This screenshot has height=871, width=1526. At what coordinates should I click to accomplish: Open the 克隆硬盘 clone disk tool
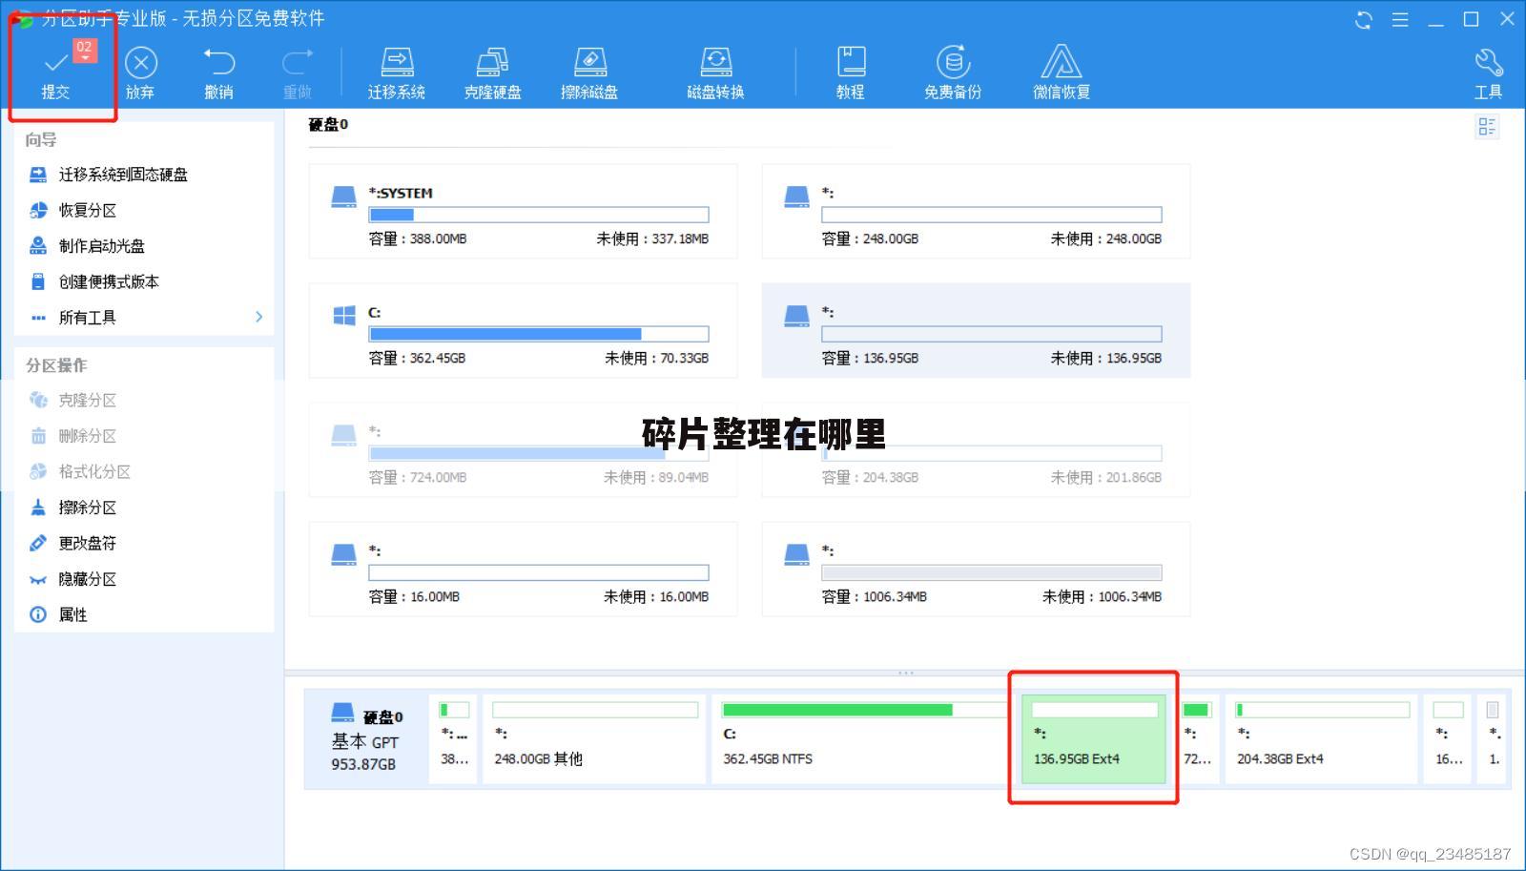492,63
